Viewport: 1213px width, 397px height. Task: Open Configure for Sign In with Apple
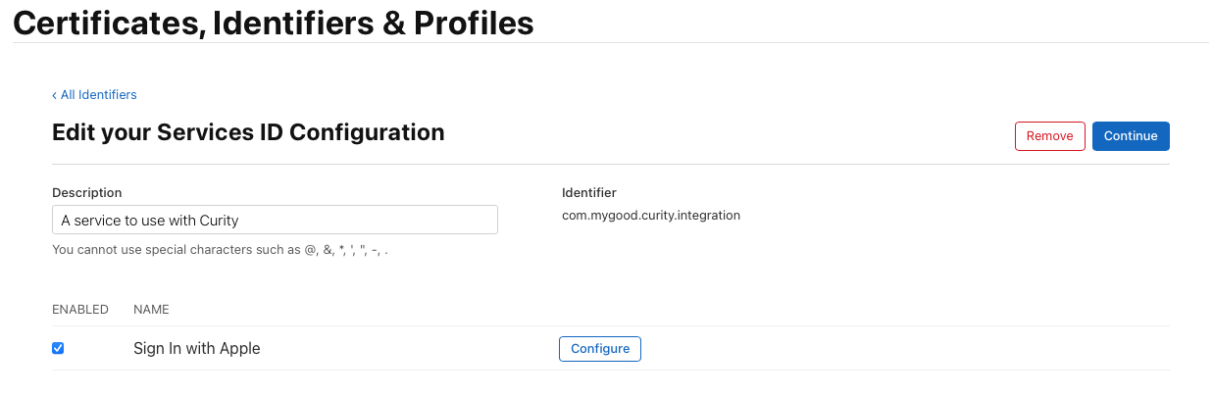tap(600, 349)
